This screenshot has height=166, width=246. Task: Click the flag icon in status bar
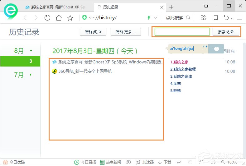[x=179, y=162]
